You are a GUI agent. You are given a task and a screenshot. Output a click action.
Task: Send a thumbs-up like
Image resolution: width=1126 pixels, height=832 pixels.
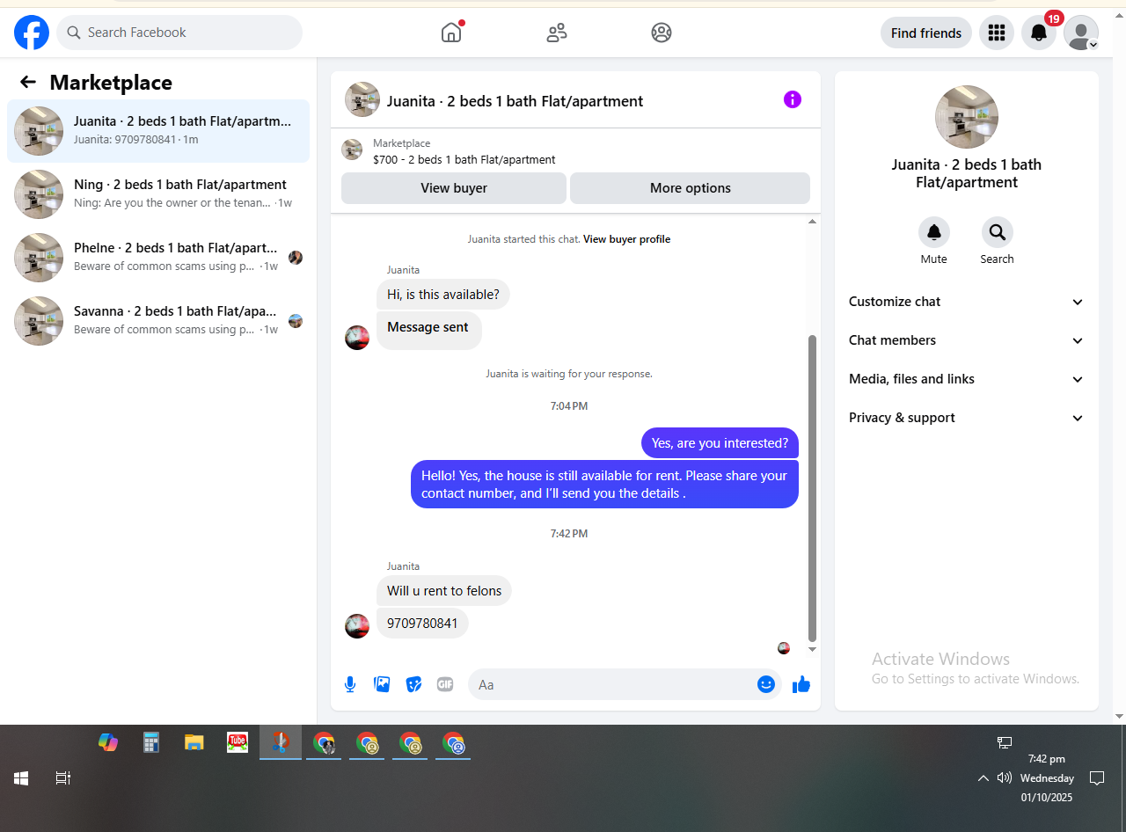[801, 684]
